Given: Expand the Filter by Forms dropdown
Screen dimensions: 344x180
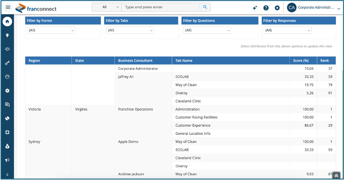Looking at the screenshot, I should [51, 30].
